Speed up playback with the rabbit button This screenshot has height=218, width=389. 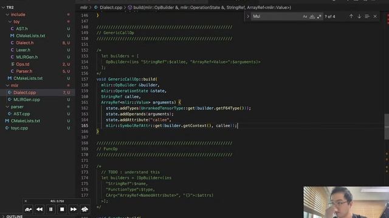[x=84, y=210]
